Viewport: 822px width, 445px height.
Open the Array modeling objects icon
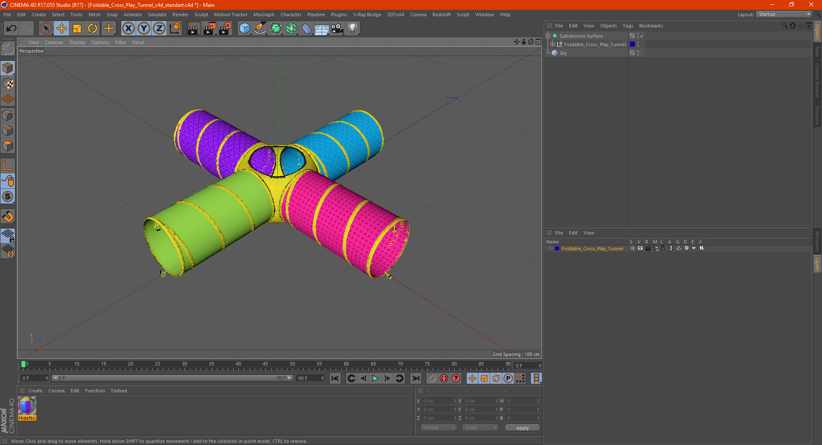coord(291,29)
